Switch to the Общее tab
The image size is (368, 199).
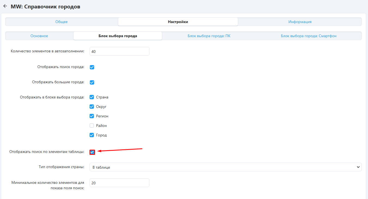click(62, 22)
